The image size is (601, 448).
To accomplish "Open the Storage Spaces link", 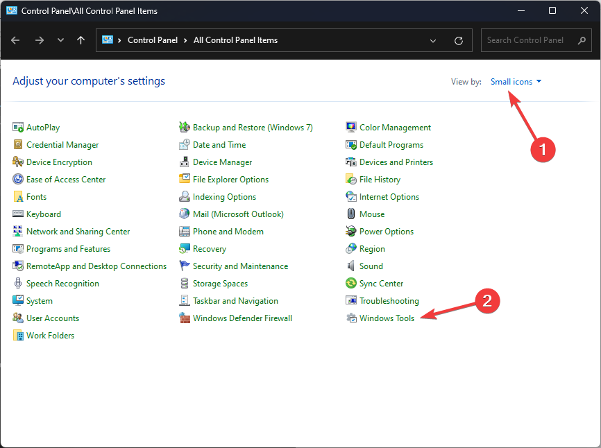I will coord(220,284).
